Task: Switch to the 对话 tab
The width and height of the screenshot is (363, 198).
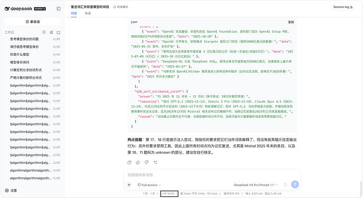Action: pyautogui.click(x=74, y=13)
